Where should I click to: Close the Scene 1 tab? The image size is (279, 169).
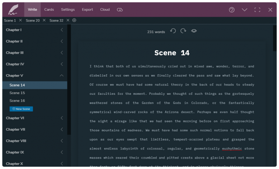point(21,20)
